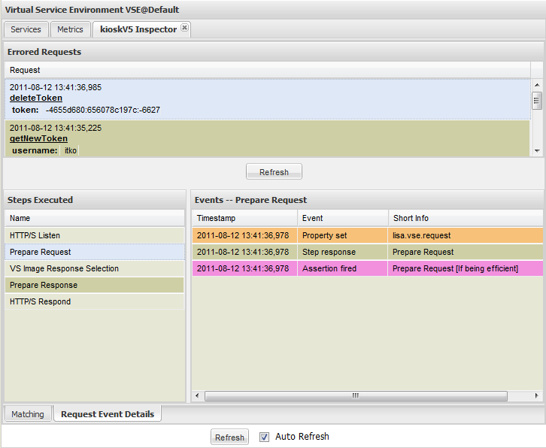This screenshot has height=448, width=546.
Task: Toggle the Auto Refresh checkbox
Action: (264, 437)
